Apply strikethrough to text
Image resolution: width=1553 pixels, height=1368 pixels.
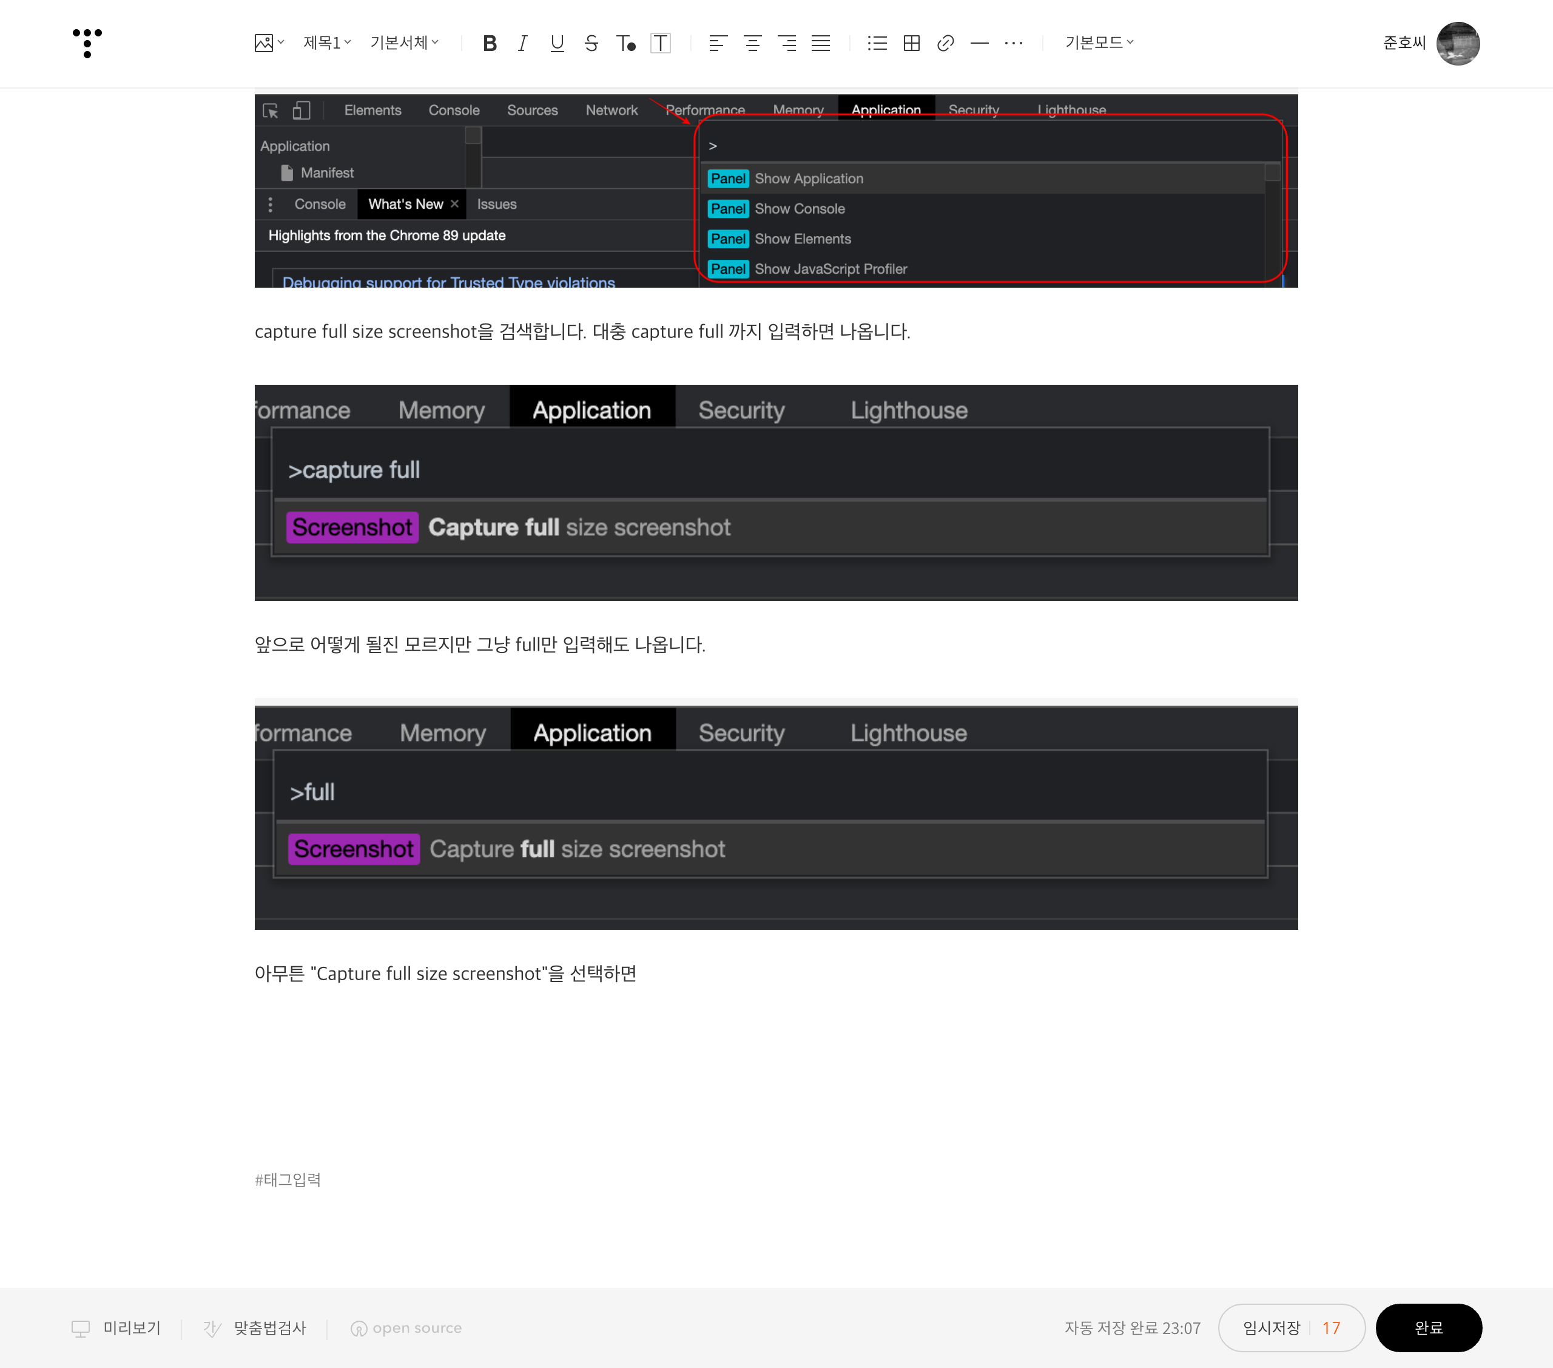click(x=591, y=43)
